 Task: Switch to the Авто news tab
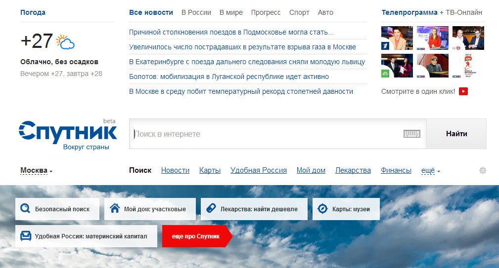(325, 12)
